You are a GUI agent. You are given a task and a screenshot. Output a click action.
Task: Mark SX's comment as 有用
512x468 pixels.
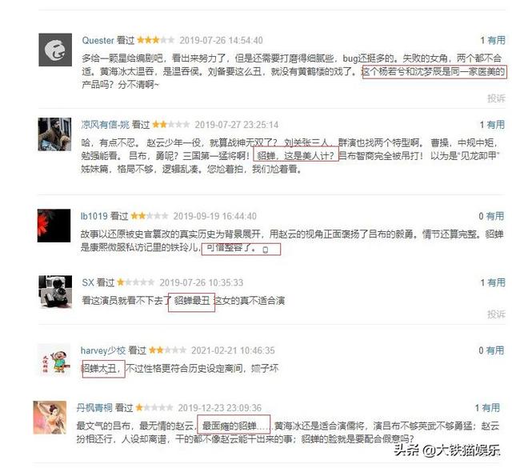pyautogui.click(x=496, y=282)
